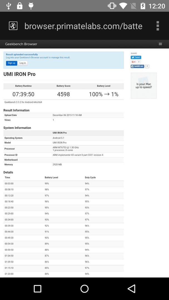Tap the Android debug status icon
Viewport: 169px width, 300px height.
[31, 6]
